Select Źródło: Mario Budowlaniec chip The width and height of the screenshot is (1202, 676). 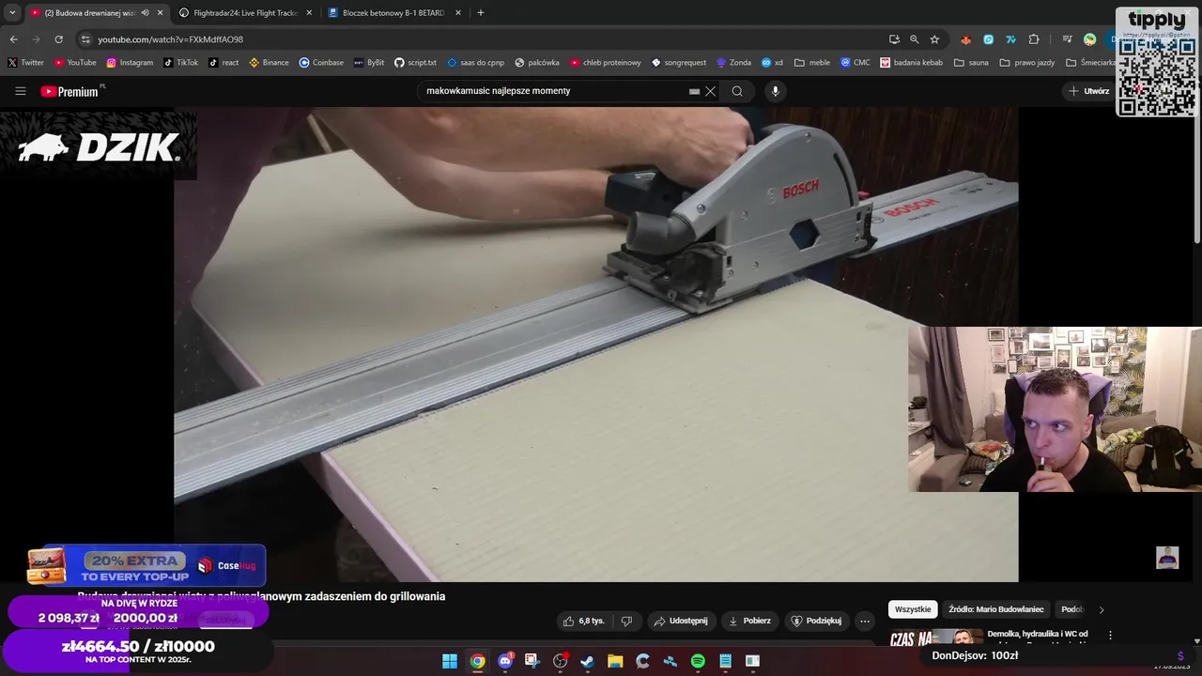[995, 609]
